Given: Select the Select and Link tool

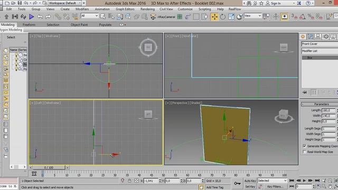Looking at the screenshot, I should [58, 16].
